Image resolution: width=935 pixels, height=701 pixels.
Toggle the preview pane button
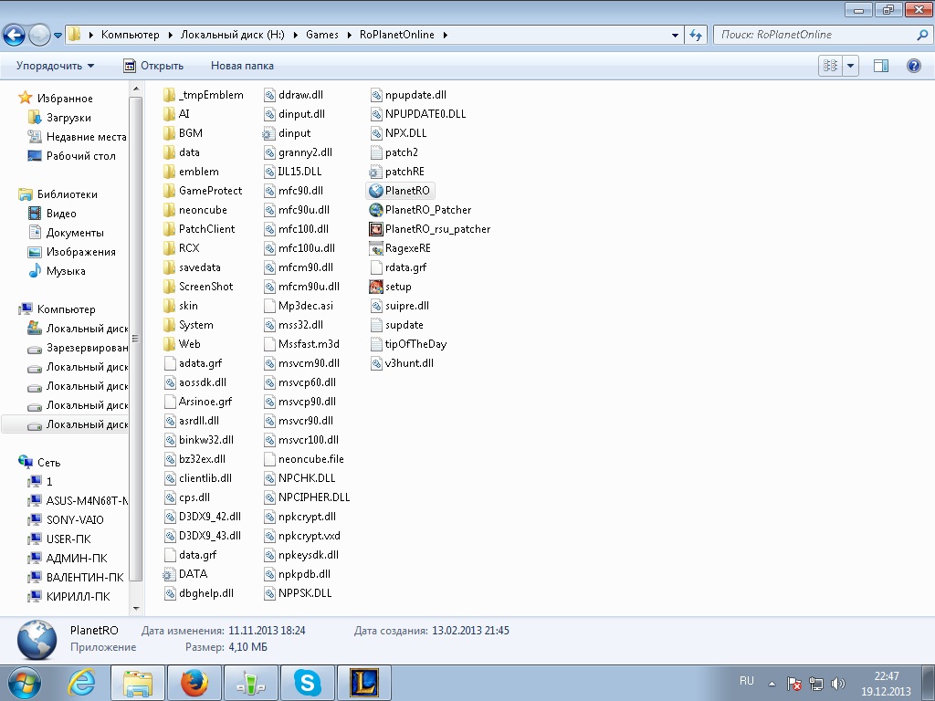tap(881, 66)
